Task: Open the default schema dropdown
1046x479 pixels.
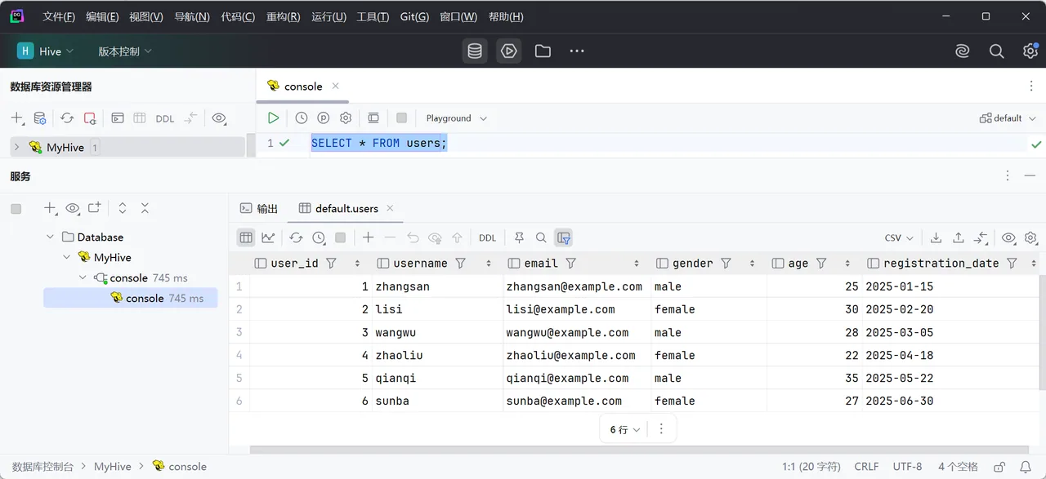Action: coord(1008,118)
